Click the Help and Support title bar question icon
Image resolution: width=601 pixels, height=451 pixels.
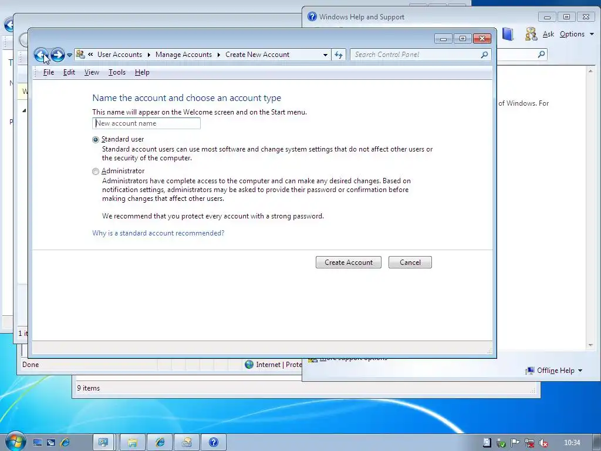pyautogui.click(x=312, y=16)
